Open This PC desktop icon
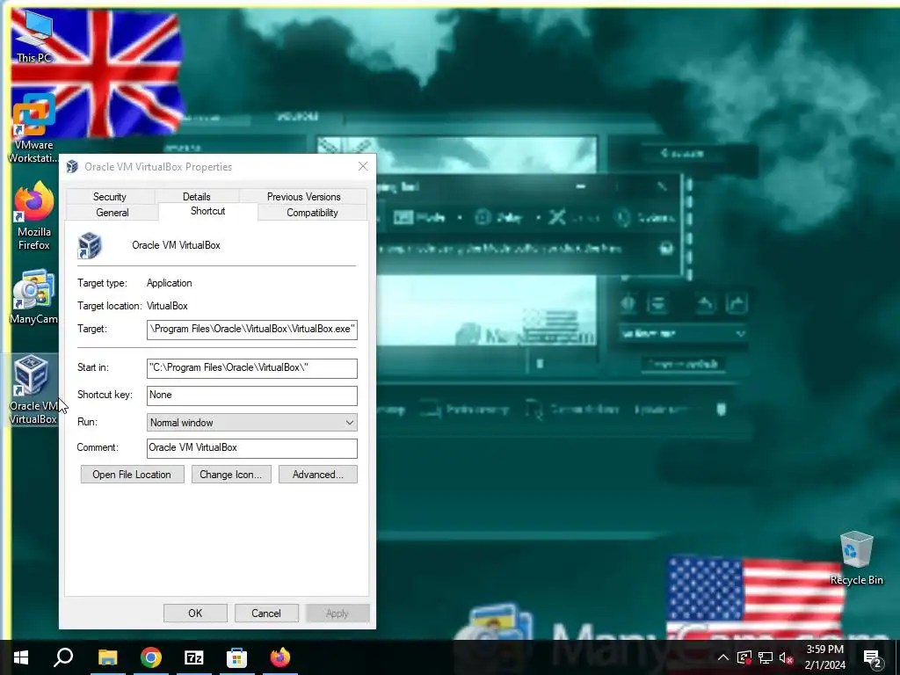The height and width of the screenshot is (675, 900). pyautogui.click(x=33, y=36)
